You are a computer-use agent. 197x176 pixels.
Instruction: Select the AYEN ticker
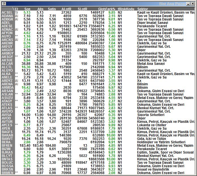click(x=6, y=128)
